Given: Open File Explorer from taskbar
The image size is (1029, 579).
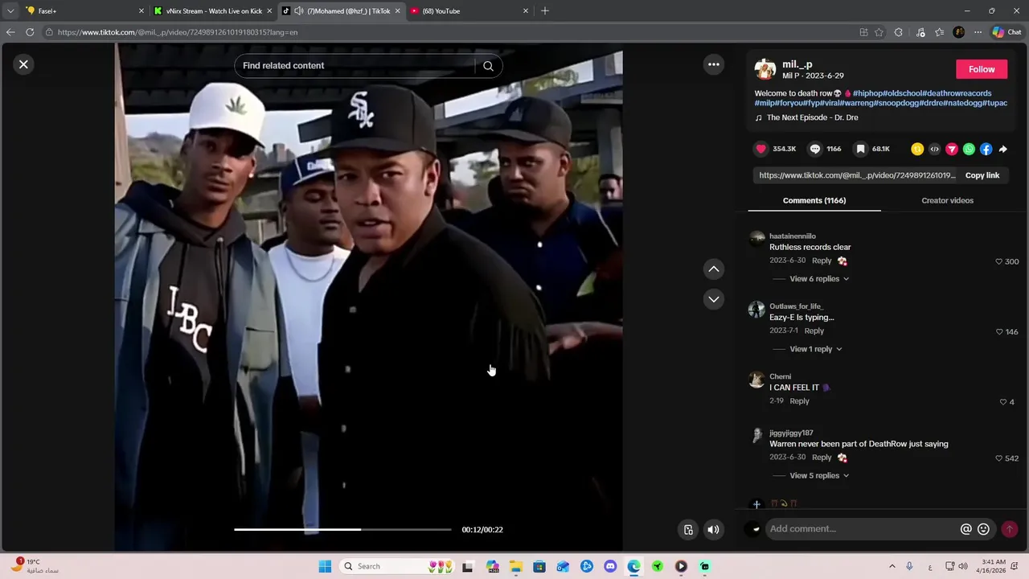Looking at the screenshot, I should pyautogui.click(x=515, y=566).
